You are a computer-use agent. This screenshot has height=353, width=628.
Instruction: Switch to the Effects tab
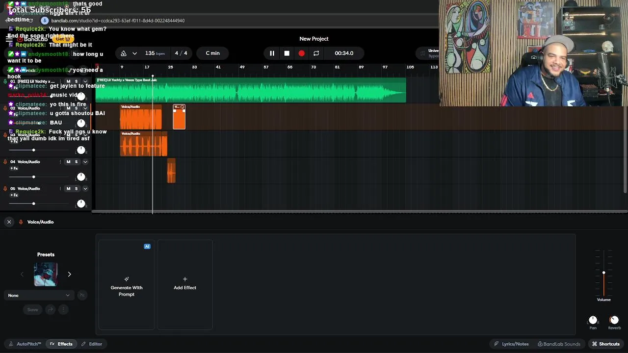pyautogui.click(x=61, y=344)
